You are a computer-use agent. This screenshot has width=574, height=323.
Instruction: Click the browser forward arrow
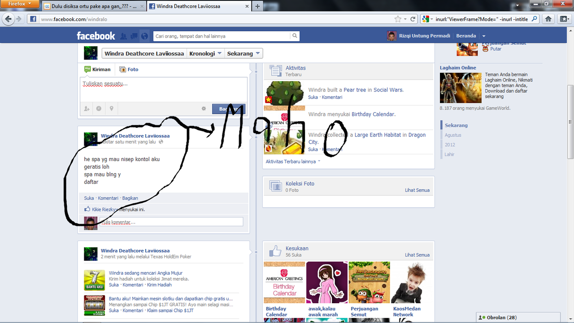click(19, 19)
